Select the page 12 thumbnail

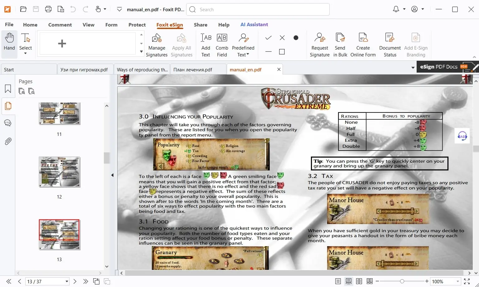coord(59,172)
